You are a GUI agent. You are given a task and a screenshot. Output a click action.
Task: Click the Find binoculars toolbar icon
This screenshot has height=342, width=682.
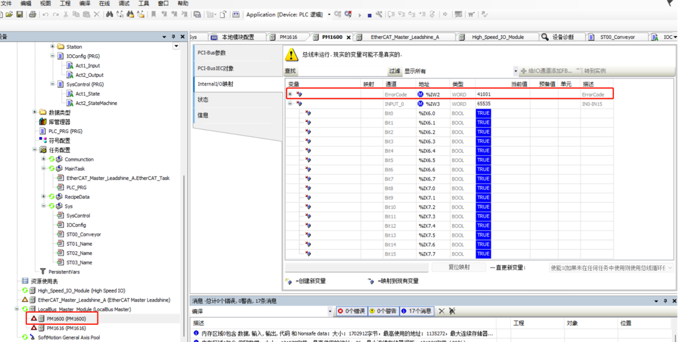click(110, 14)
